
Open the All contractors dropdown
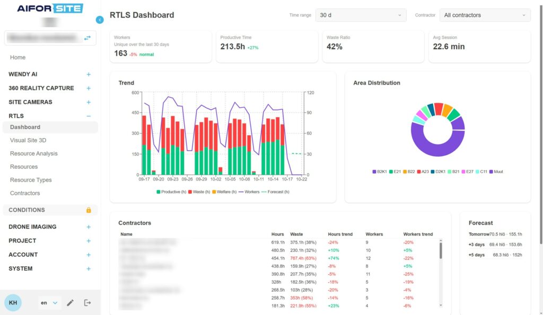click(x=485, y=15)
